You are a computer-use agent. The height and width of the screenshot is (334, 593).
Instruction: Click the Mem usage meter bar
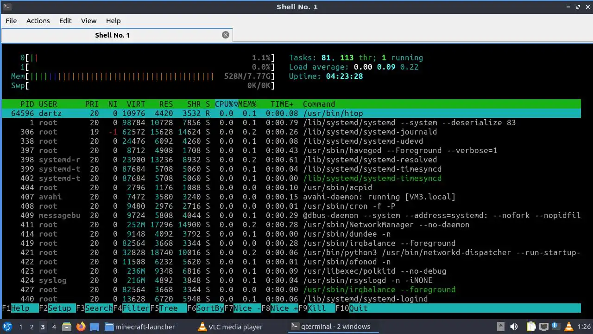[x=143, y=76]
